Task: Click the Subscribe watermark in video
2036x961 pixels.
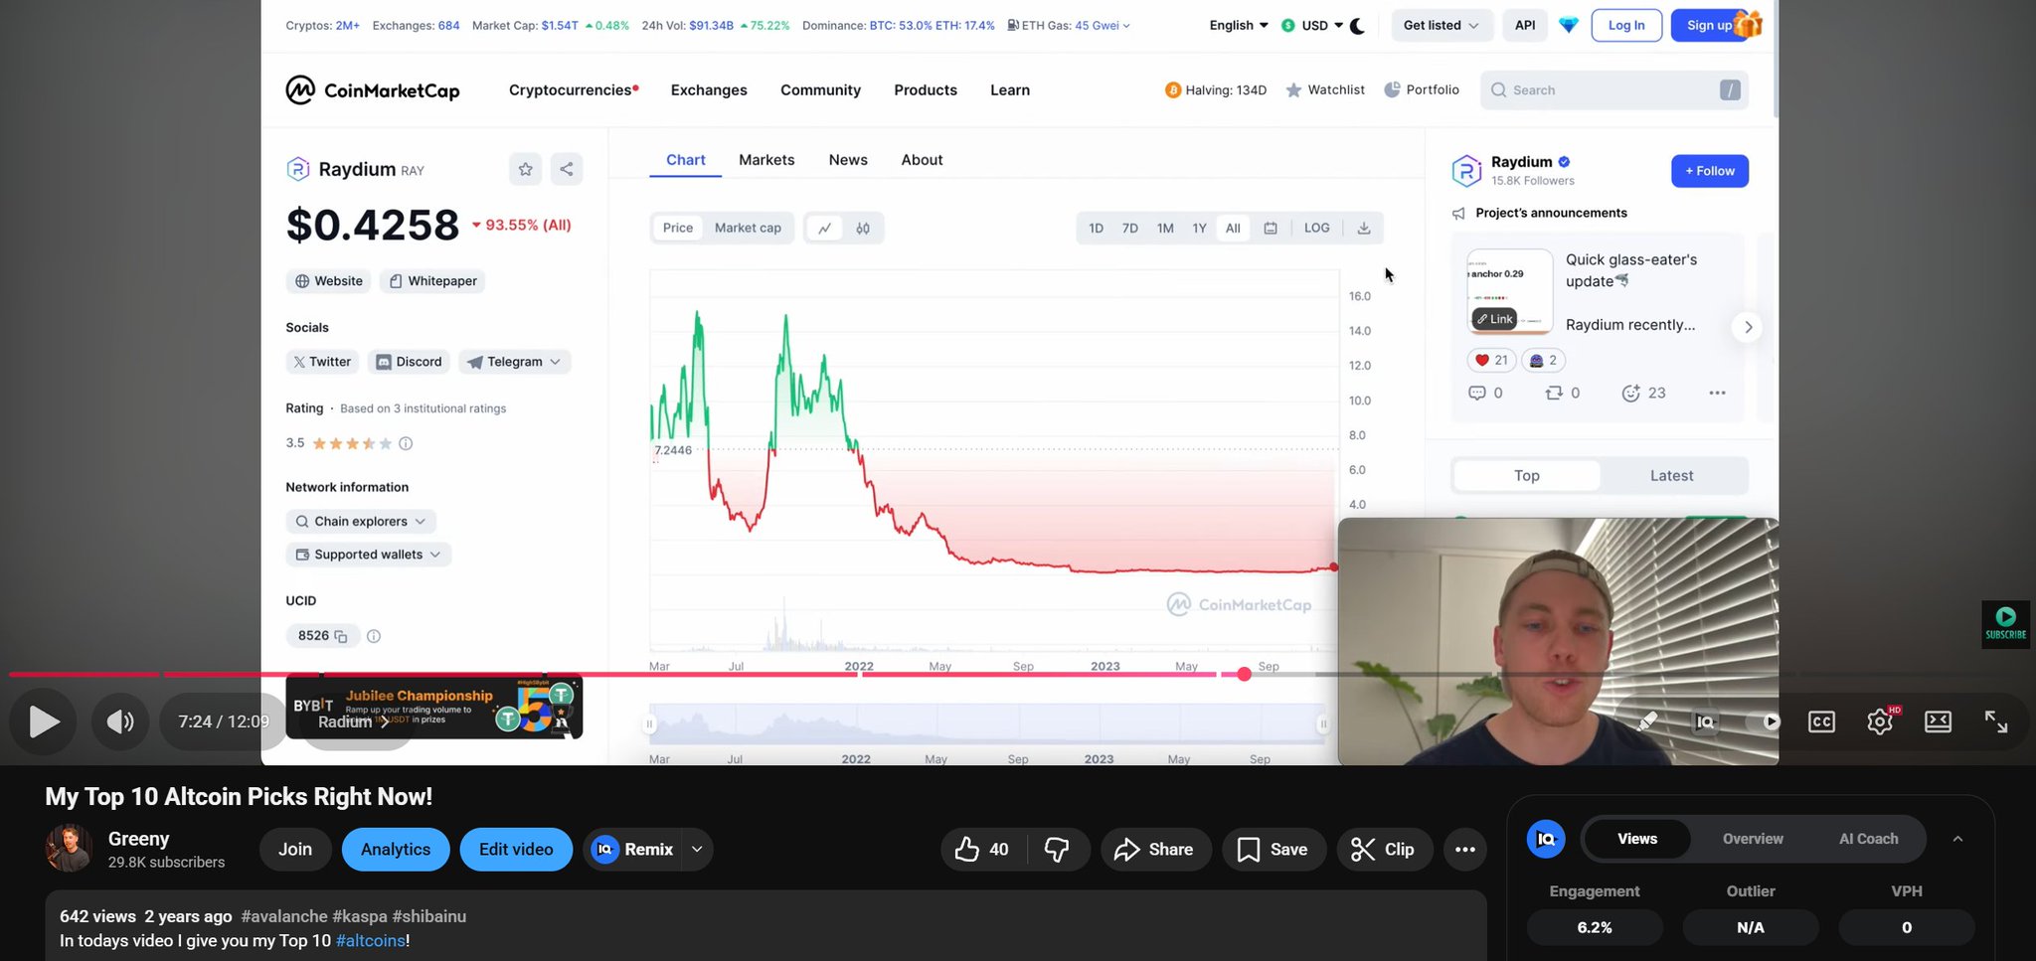Action: pyautogui.click(x=2005, y=624)
